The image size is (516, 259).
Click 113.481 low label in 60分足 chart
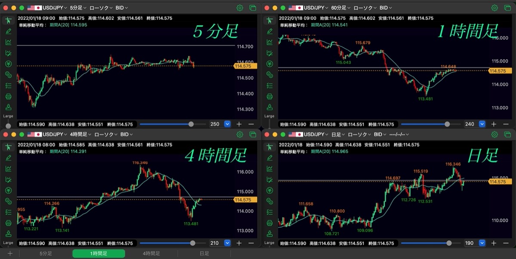[426, 99]
